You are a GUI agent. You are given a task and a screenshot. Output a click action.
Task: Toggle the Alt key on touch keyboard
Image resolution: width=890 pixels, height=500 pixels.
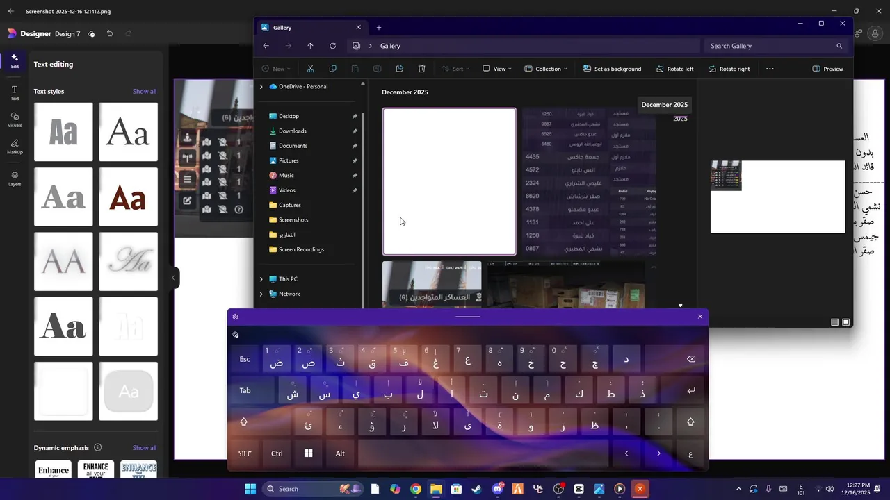(340, 453)
